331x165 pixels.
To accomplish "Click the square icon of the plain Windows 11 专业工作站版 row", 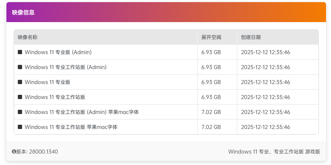I will [x=20, y=97].
